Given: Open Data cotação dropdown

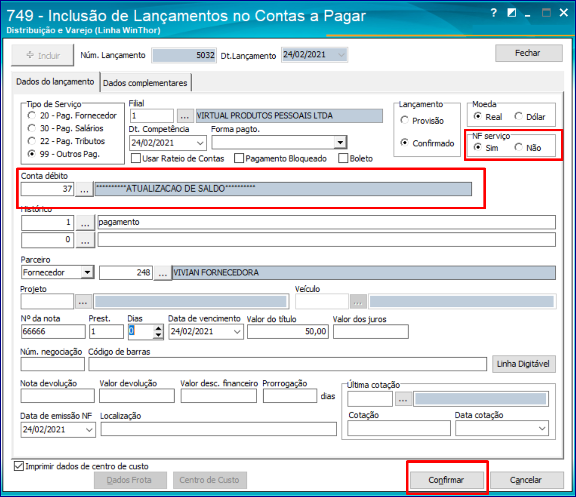Looking at the screenshot, I should pyautogui.click(x=542, y=429).
